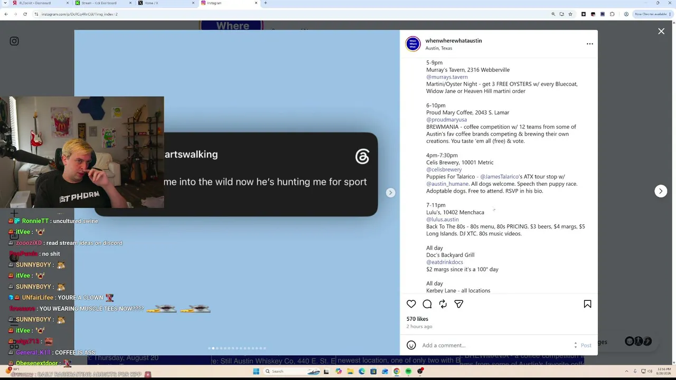This screenshot has width=676, height=380.
Task: Install app icon in address bar
Action: pos(561,14)
